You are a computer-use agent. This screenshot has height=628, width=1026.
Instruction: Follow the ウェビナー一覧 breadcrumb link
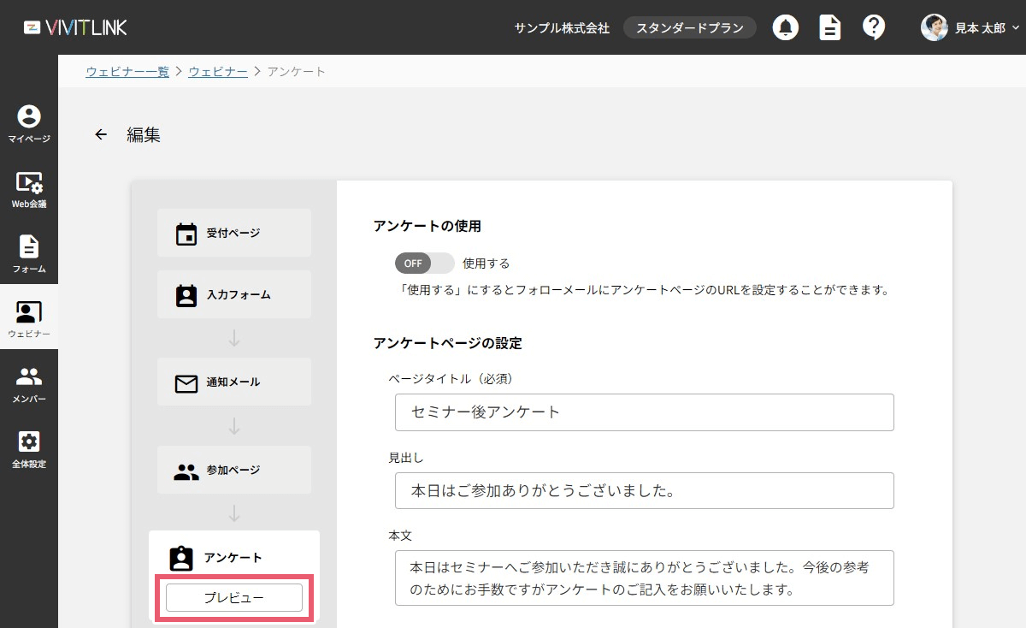pyautogui.click(x=127, y=71)
